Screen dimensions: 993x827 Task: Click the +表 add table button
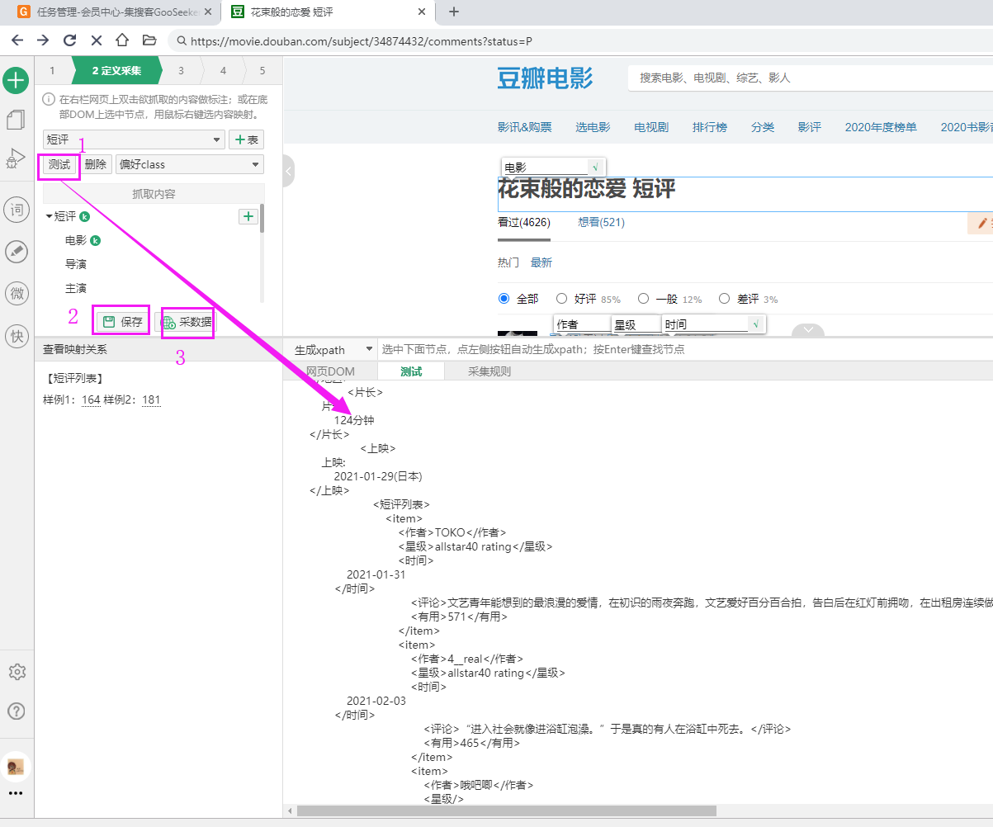pos(246,139)
